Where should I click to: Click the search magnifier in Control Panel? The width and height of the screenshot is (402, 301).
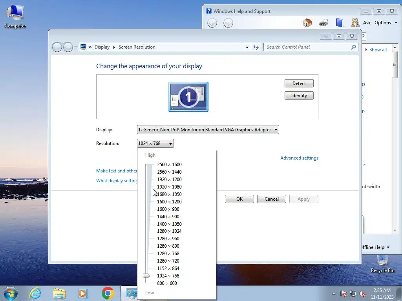point(353,47)
